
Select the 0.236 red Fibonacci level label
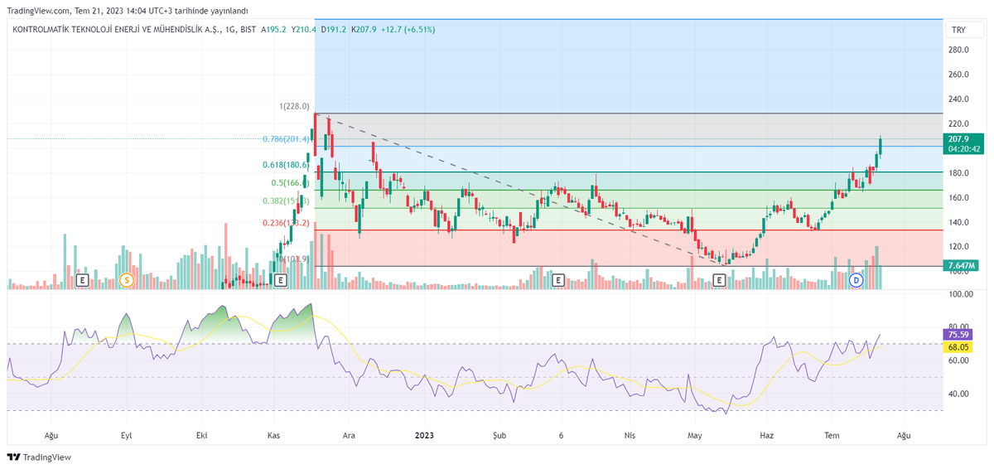pyautogui.click(x=287, y=223)
